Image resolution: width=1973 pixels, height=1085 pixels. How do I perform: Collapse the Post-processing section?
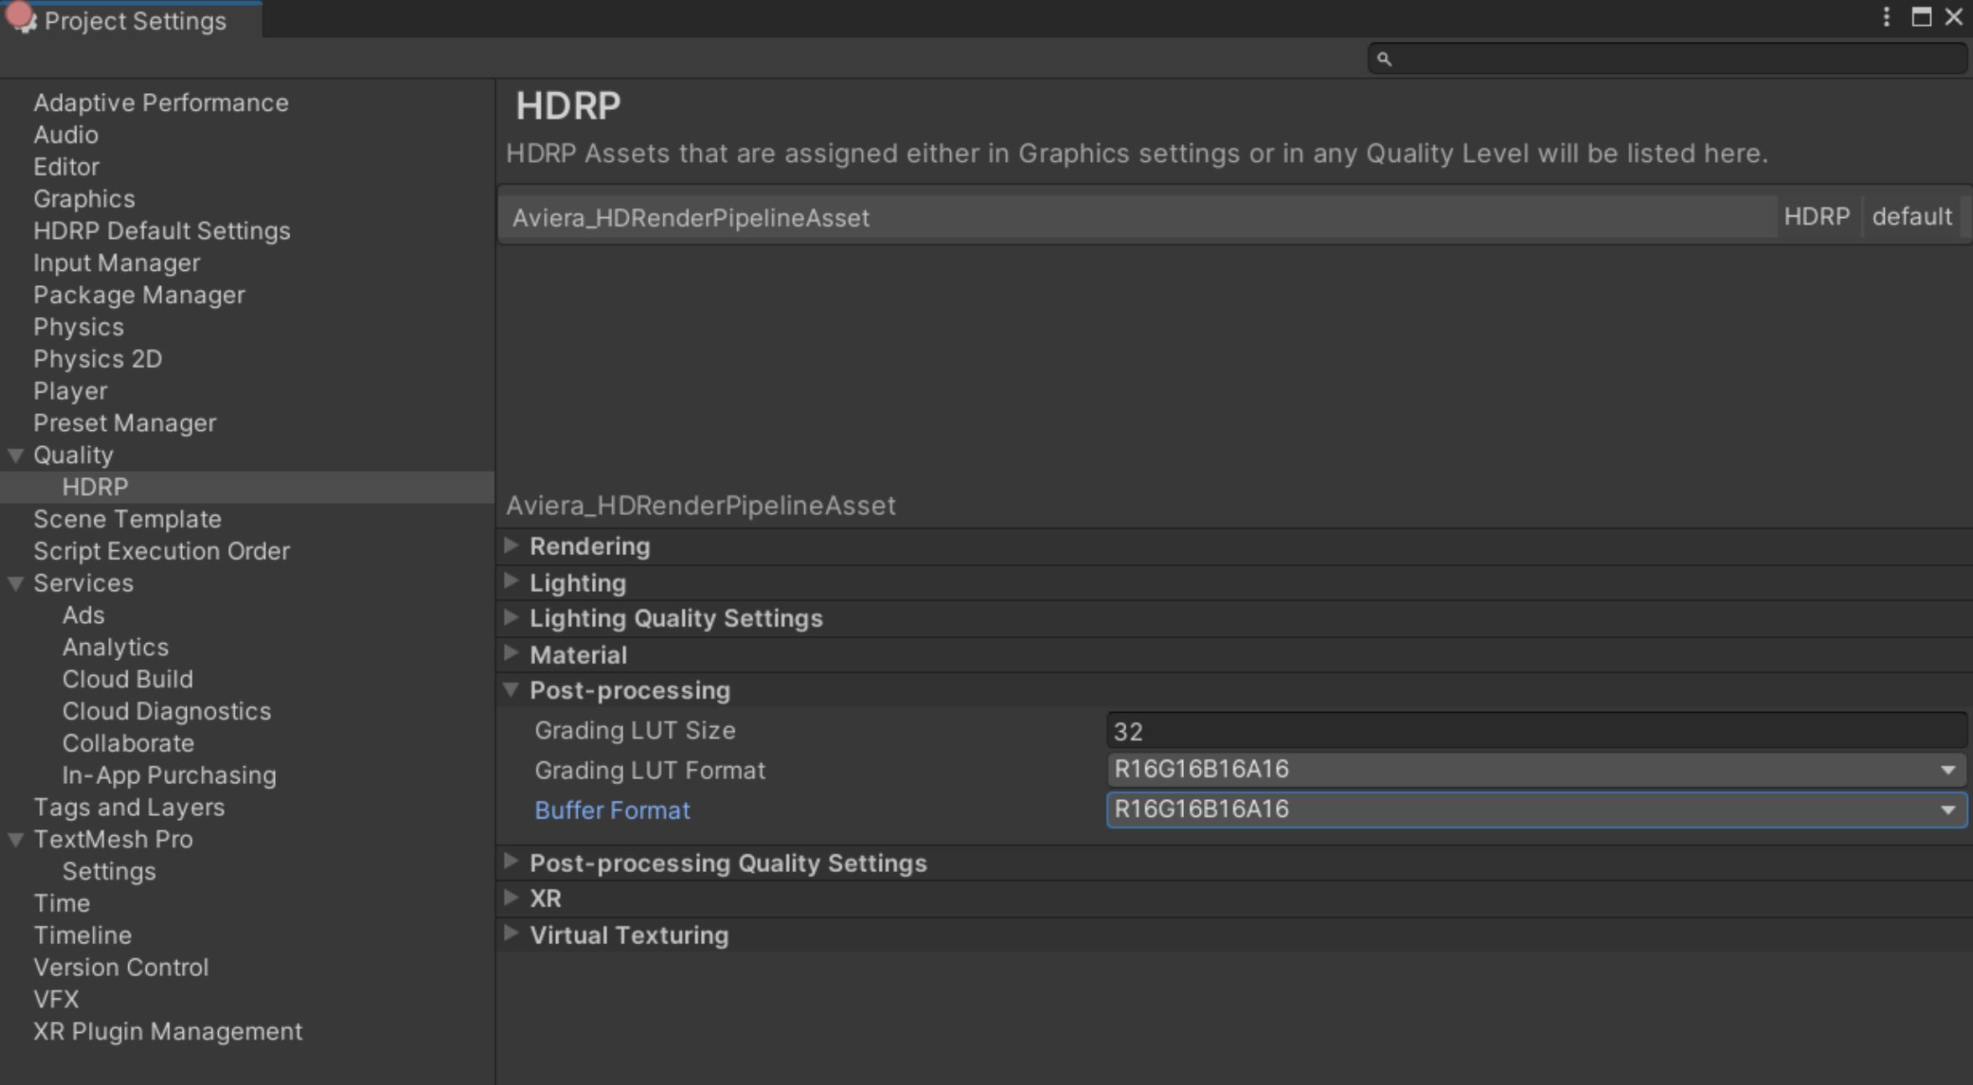[511, 690]
